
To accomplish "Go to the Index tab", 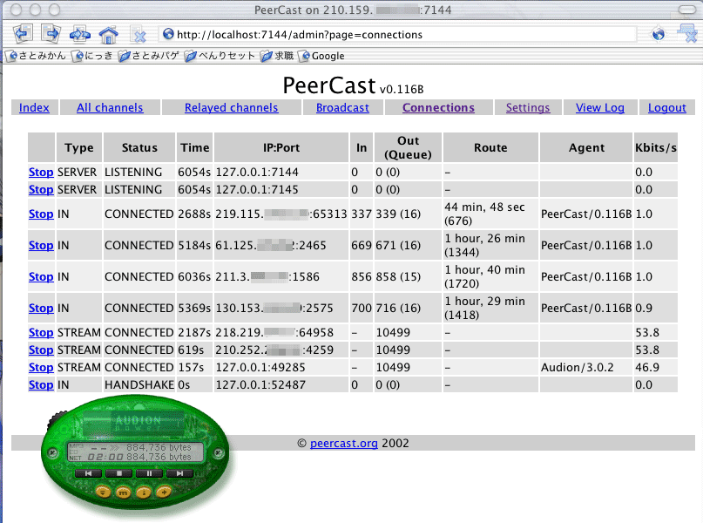I will click(x=34, y=107).
